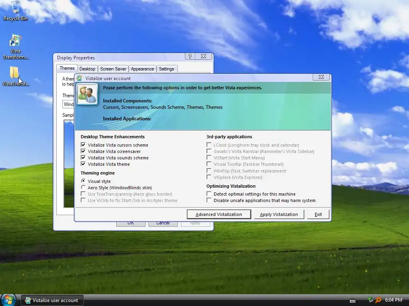Toggle Use TrueTransparency (Aero glass border) checkbox
Viewport: 409px width, 306px height.
coord(83,194)
